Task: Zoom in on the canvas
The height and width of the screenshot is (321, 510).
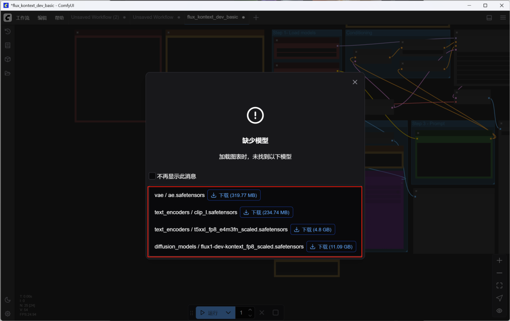Action: 499,260
